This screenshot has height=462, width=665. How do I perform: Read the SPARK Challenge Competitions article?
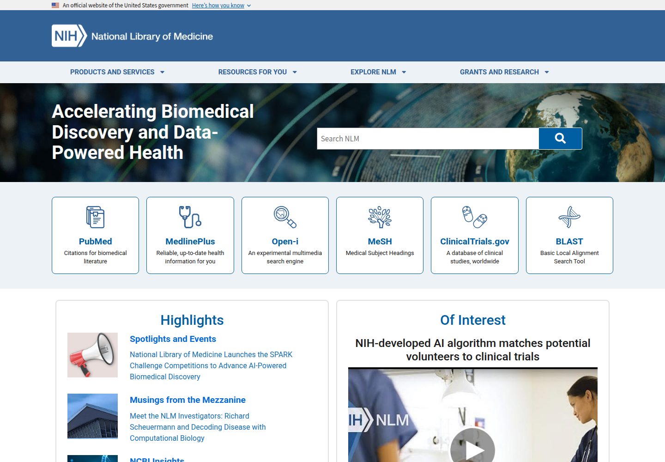point(211,365)
